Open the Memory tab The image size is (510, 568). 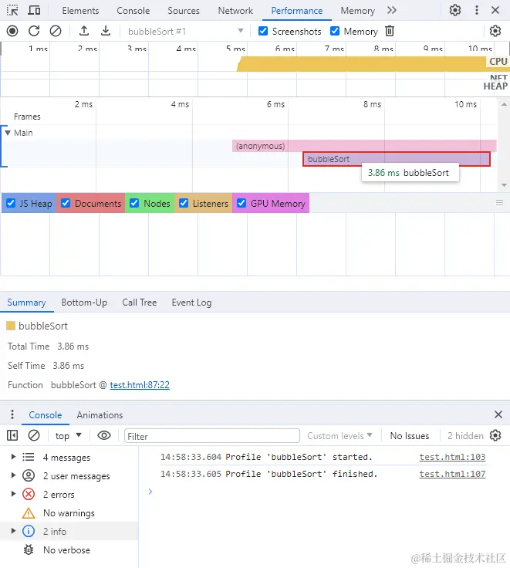pyautogui.click(x=358, y=11)
